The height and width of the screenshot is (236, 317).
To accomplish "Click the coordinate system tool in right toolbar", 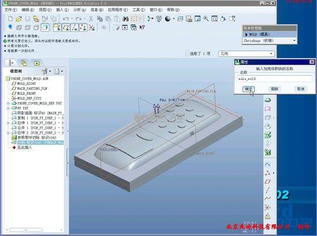I will pyautogui.click(x=268, y=208).
